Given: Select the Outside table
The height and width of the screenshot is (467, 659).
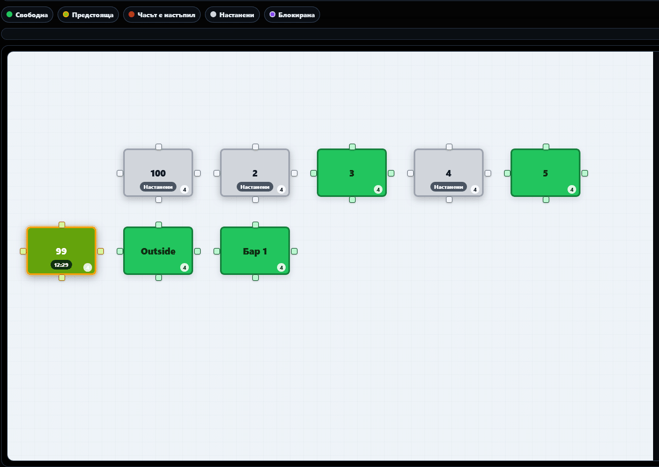Looking at the screenshot, I should 158,251.
